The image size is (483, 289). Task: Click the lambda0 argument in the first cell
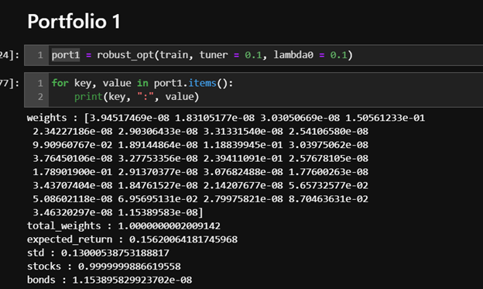(x=310, y=55)
